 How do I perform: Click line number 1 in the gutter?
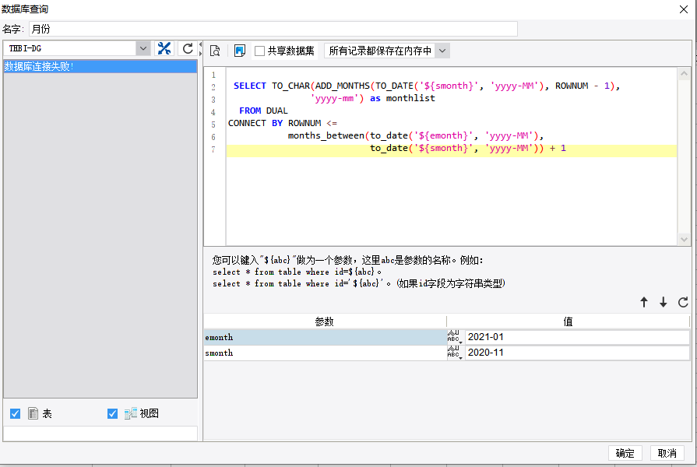click(x=213, y=75)
